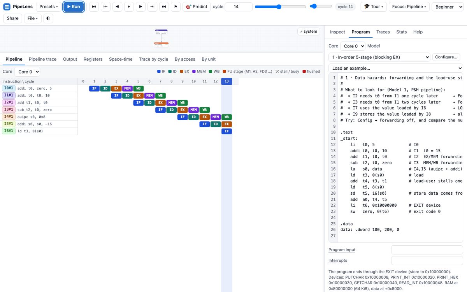This screenshot has width=467, height=292.
Task: Open the In-order 5-stage model dropdown
Action: 379,57
